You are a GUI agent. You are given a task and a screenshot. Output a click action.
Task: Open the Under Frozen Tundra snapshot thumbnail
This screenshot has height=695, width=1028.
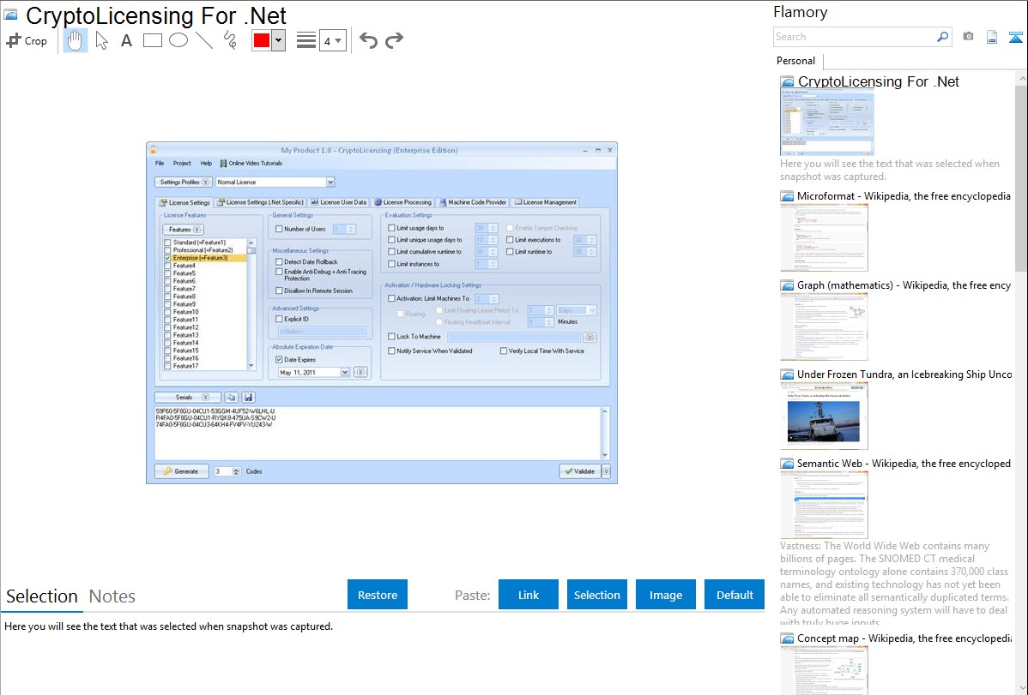[x=824, y=416]
